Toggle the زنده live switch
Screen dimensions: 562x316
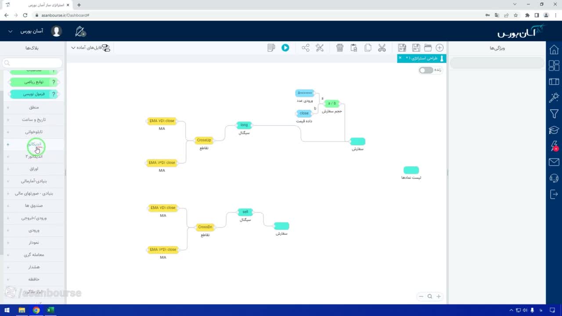click(426, 70)
